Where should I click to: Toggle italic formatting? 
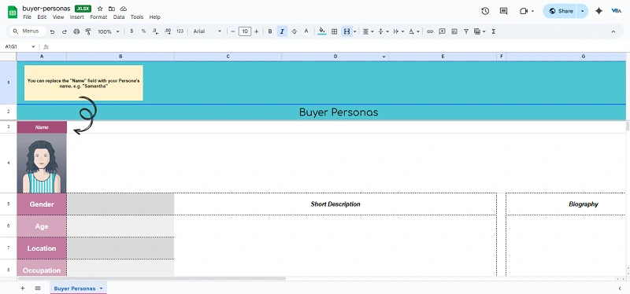coord(282,31)
